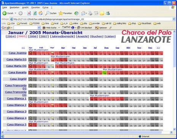Open the Web-Suche dropdown arrow
The height and width of the screenshot is (139, 177).
[59, 28]
